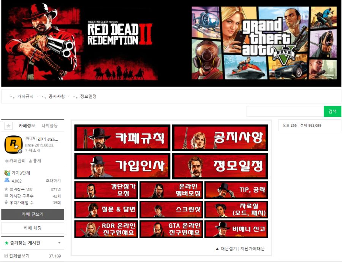Click into the cafe search input field
This screenshot has width=342, height=262.
(x=285, y=111)
